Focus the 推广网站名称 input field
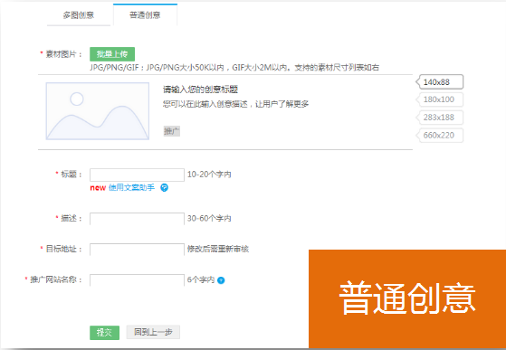 [x=137, y=280]
